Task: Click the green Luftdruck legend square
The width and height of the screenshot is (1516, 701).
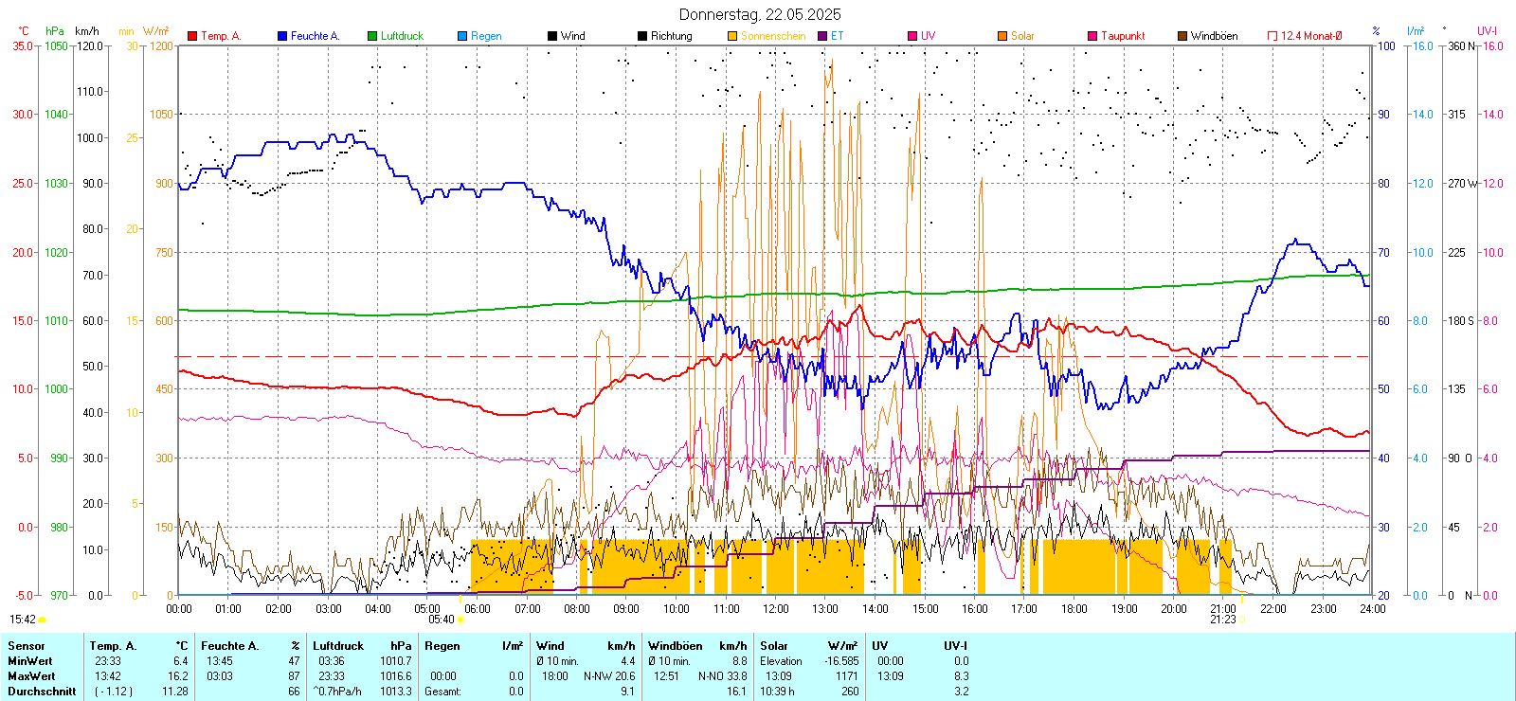Action: [372, 36]
